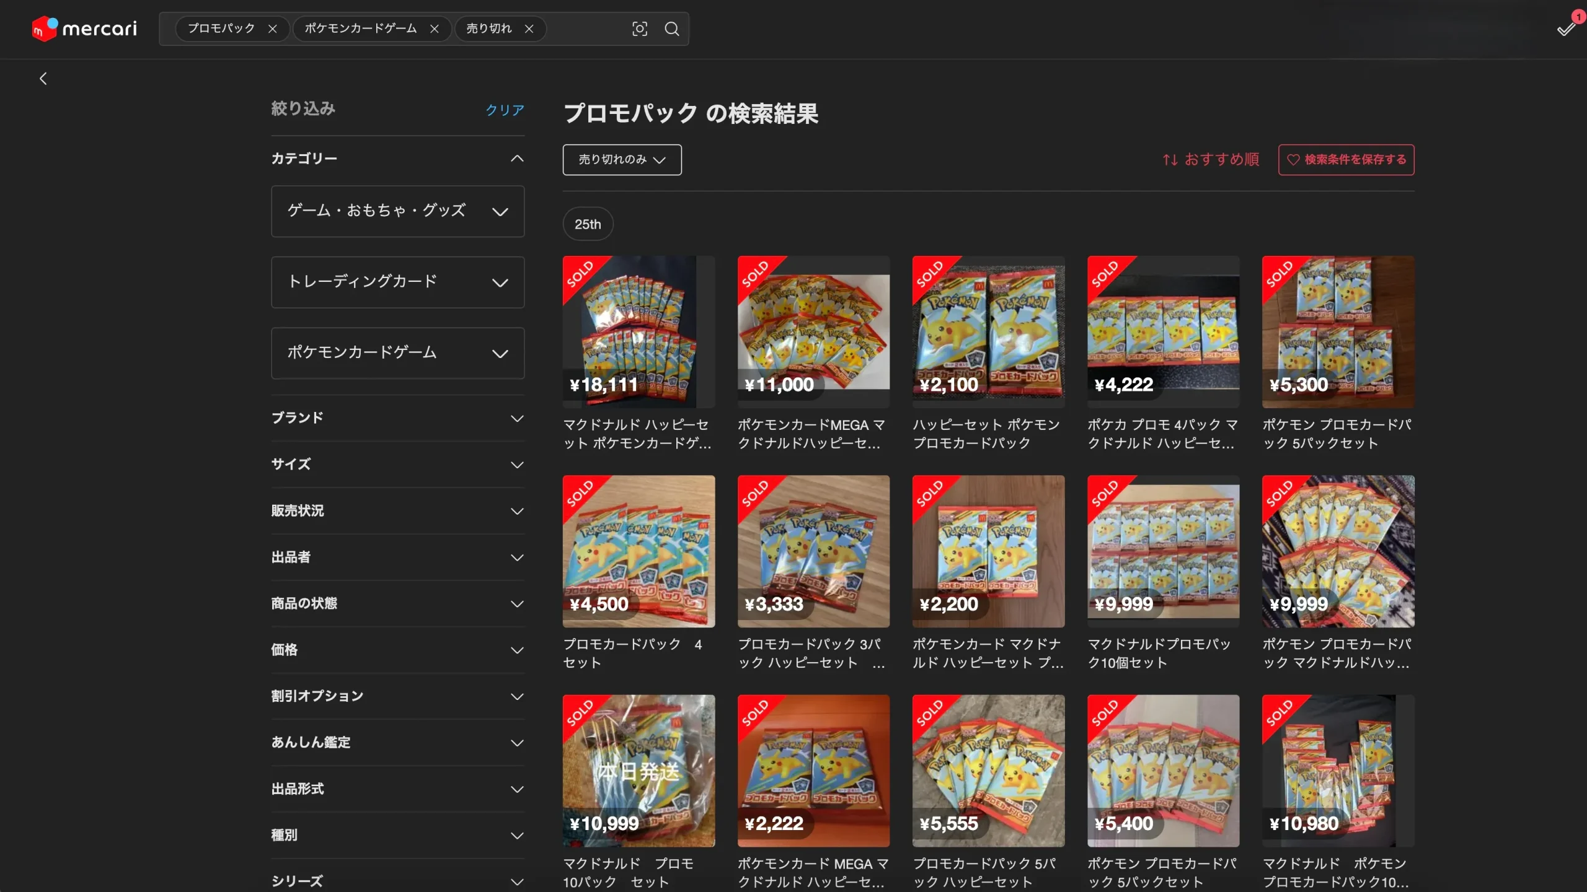Open the 売り切れのみ dropdown
1587x892 pixels.
pyautogui.click(x=622, y=160)
